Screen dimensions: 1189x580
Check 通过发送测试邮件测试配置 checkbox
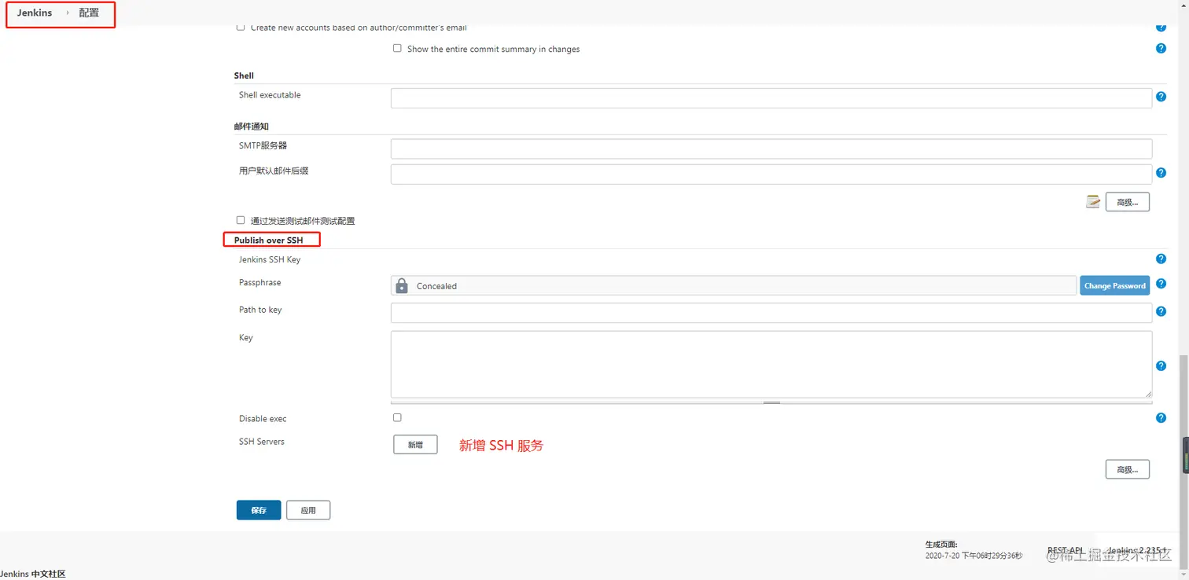[241, 220]
